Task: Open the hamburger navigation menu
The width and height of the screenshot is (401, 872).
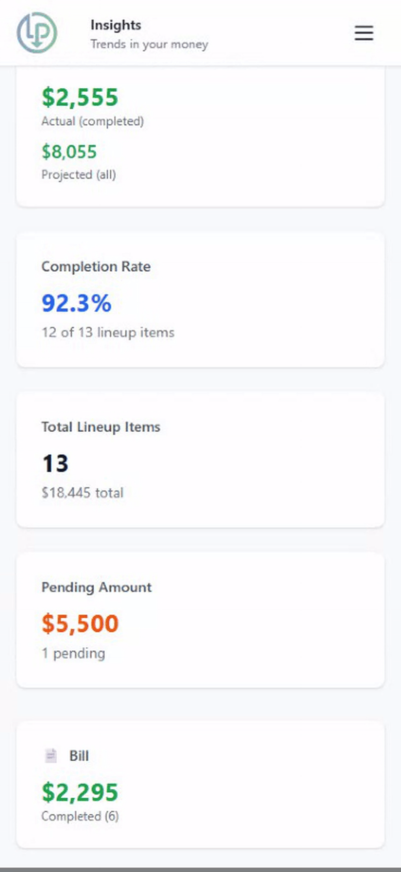Action: point(364,33)
